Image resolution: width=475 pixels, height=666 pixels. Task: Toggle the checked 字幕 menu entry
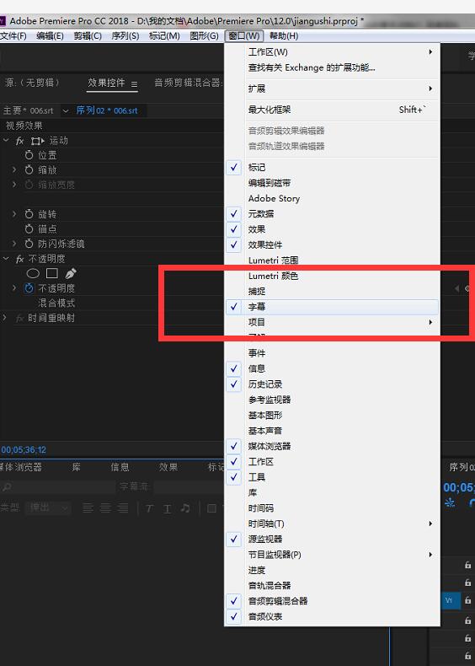tap(333, 307)
